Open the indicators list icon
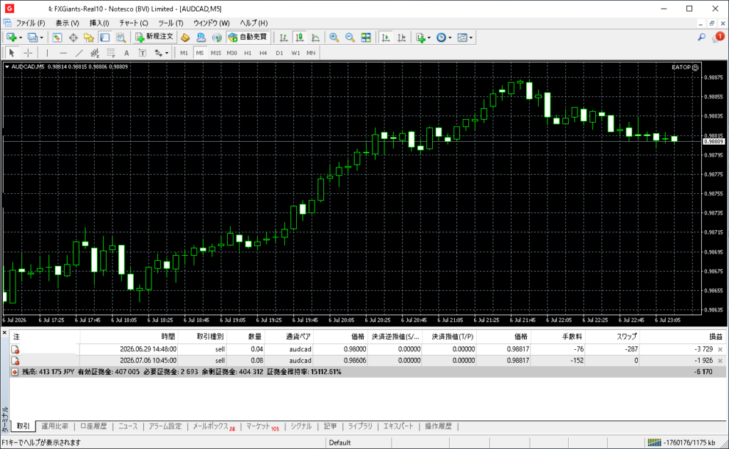This screenshot has height=449, width=729. (x=421, y=38)
